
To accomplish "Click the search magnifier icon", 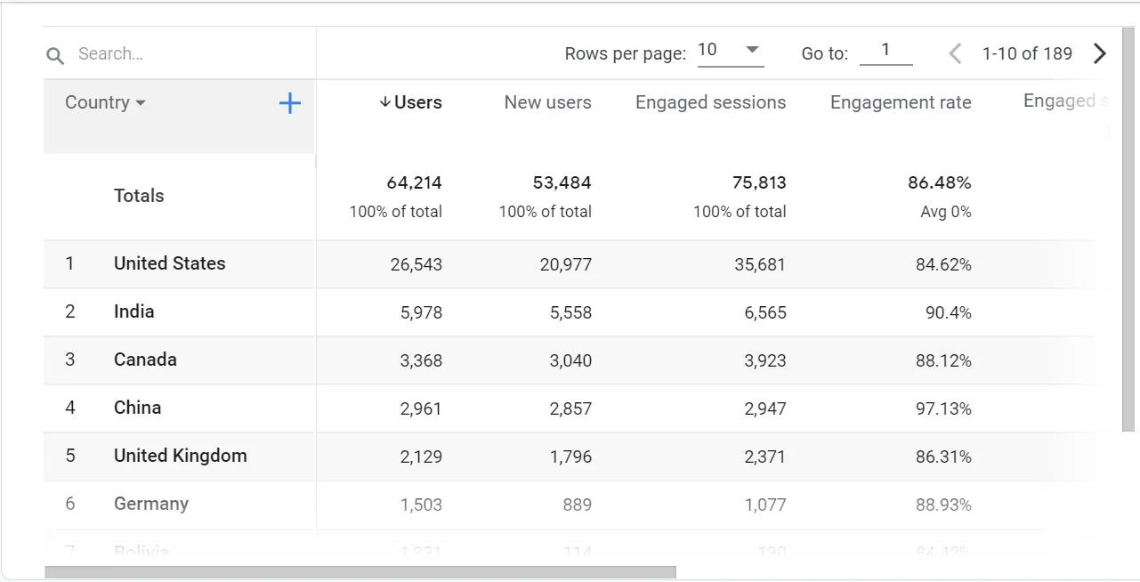I will (x=55, y=56).
